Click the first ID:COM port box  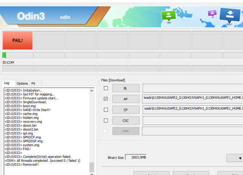pyautogui.click(x=18, y=68)
